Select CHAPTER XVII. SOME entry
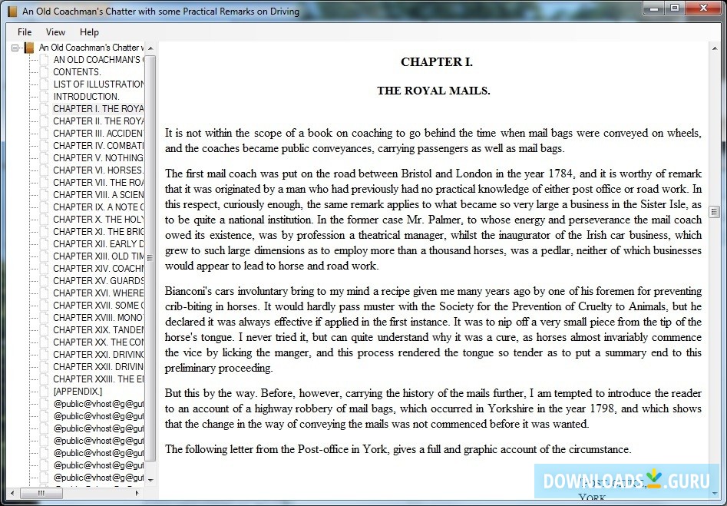Image resolution: width=727 pixels, height=506 pixels. tap(98, 305)
